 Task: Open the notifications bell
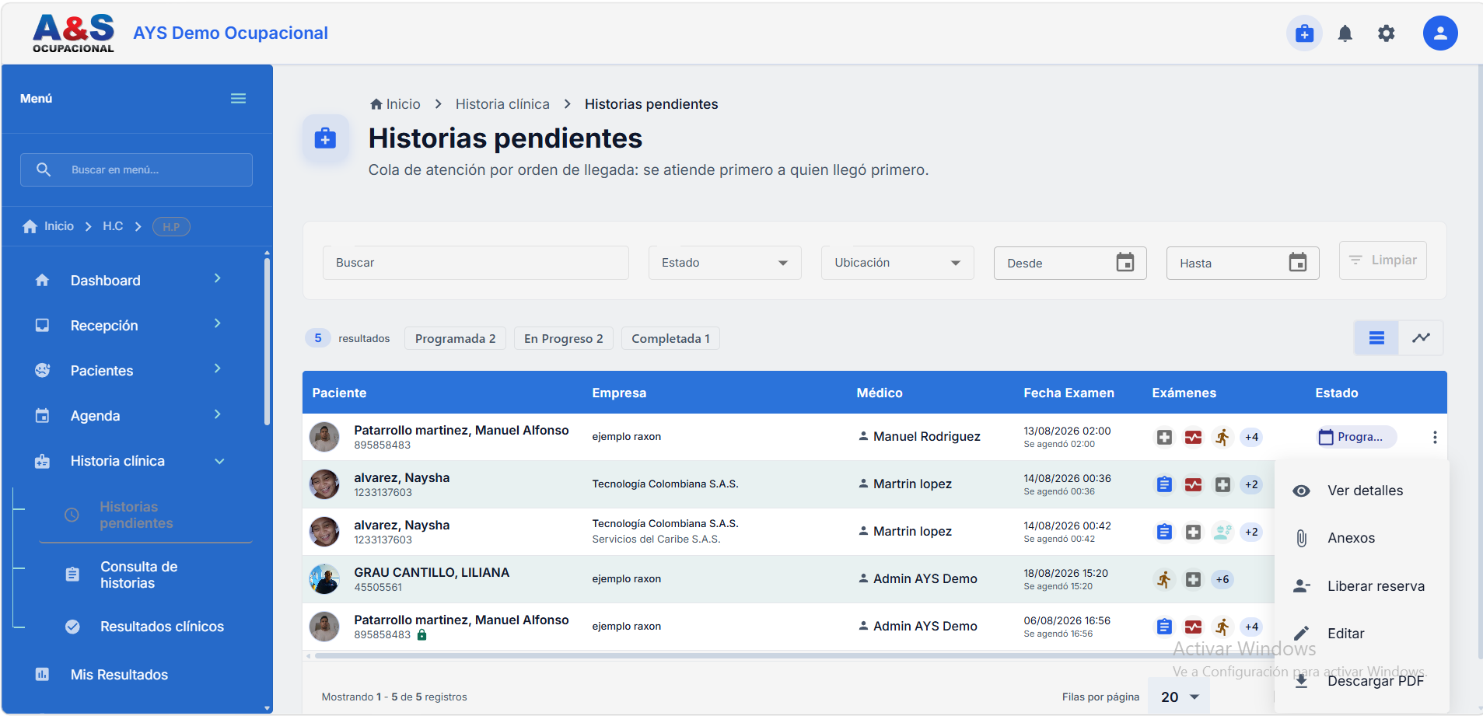coord(1345,33)
